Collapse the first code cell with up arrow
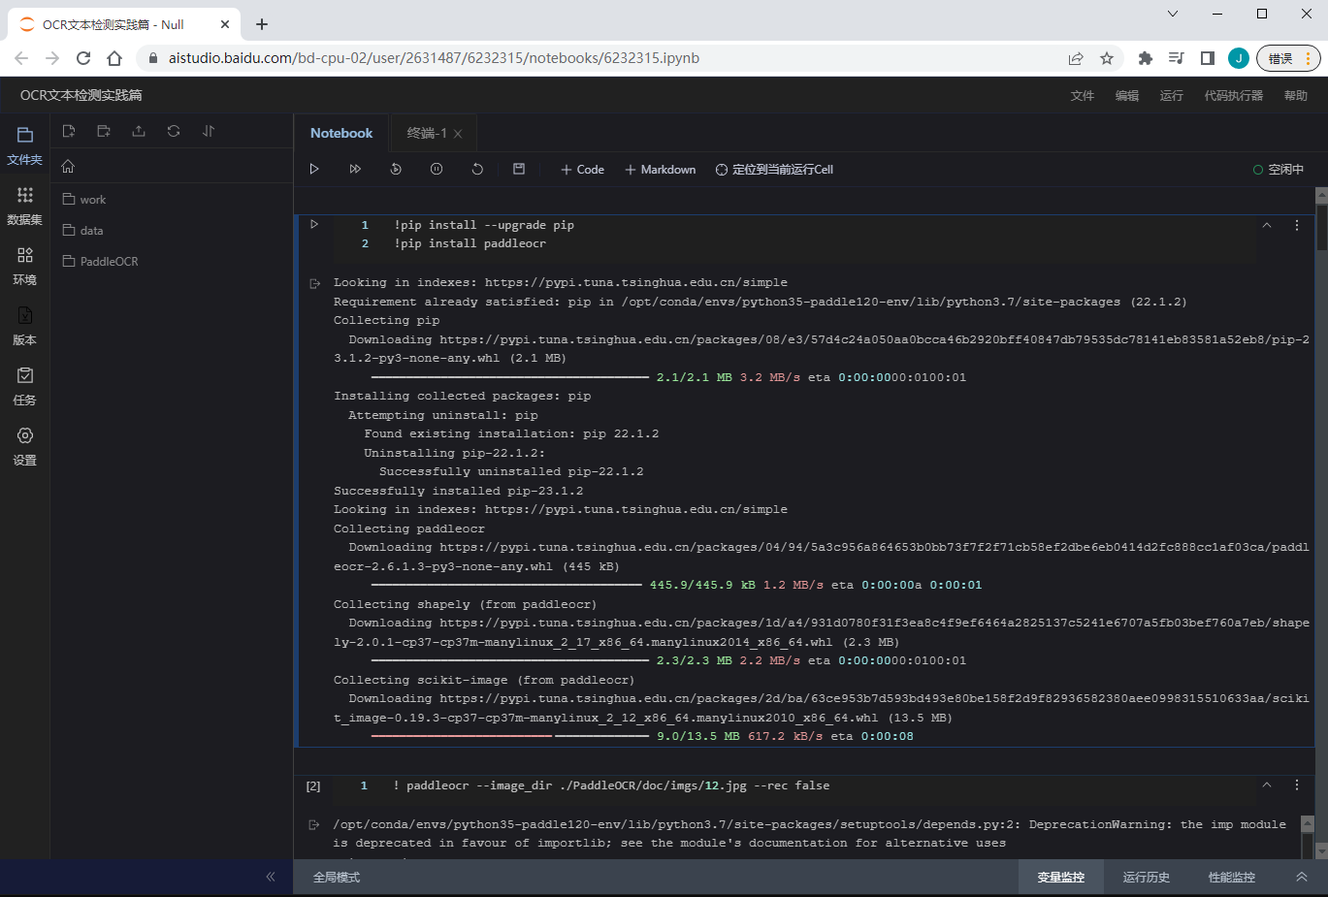Image resolution: width=1328 pixels, height=897 pixels. (x=1267, y=225)
